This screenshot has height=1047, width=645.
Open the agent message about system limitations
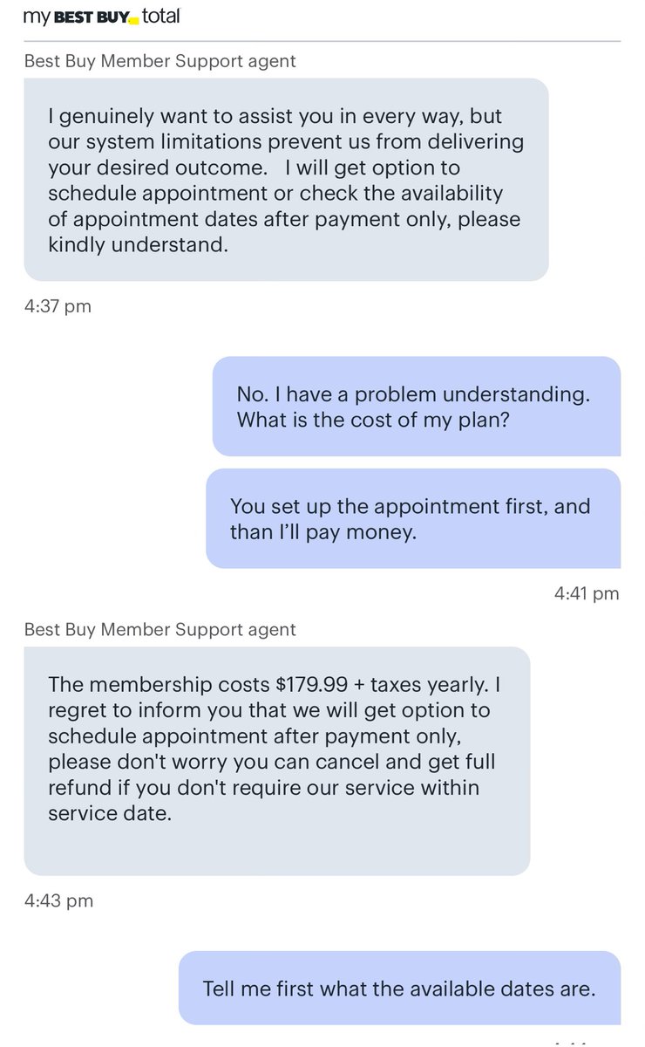pyautogui.click(x=286, y=180)
